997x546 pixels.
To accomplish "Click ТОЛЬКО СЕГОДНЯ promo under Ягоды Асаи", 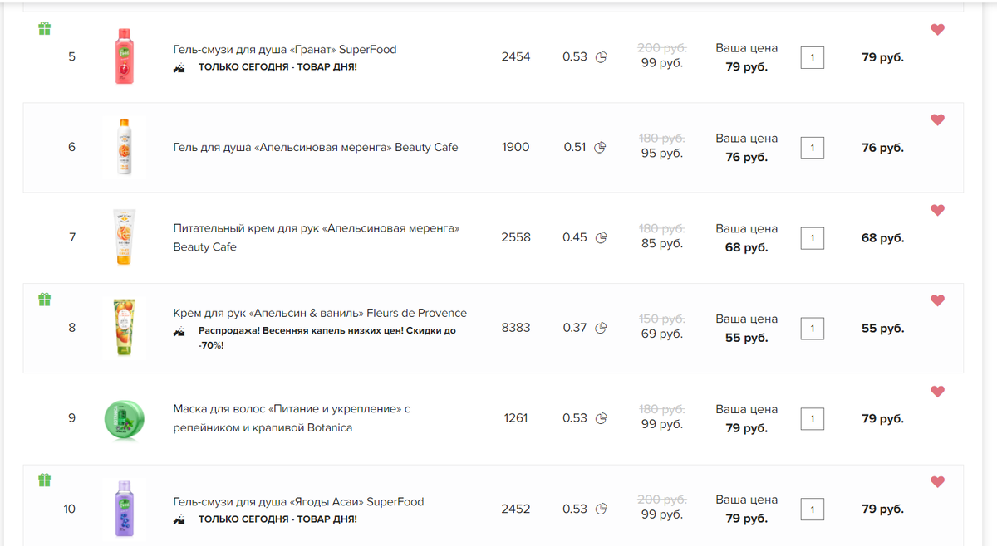I will [277, 519].
